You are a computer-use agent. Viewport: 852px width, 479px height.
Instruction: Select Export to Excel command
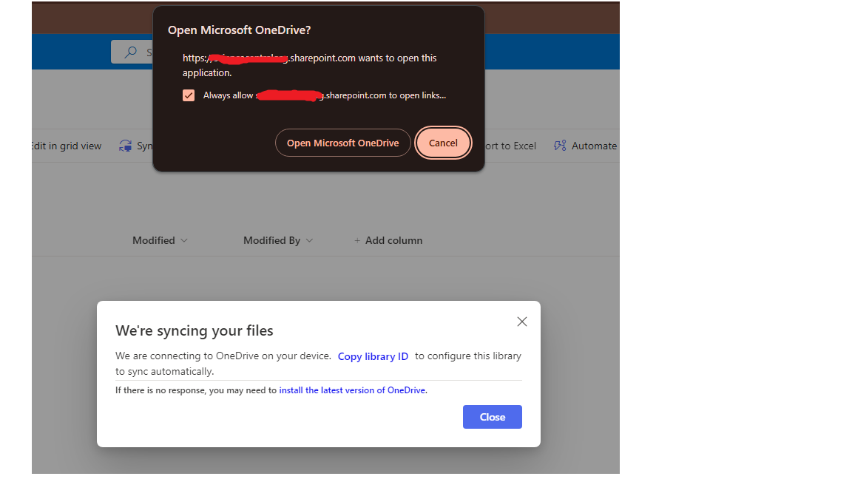click(510, 146)
